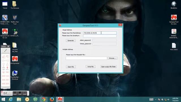Select the WiMAC HUNTER desktop icon
Viewport: 181px width, 102px height.
tap(174, 33)
